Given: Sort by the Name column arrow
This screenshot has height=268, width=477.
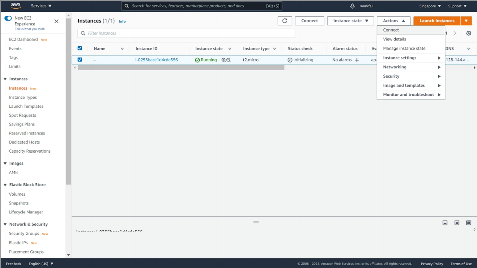Looking at the screenshot, I should [122, 49].
